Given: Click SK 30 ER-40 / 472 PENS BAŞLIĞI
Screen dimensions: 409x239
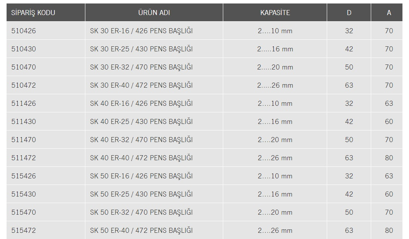Looking at the screenshot, I should 141,85.
